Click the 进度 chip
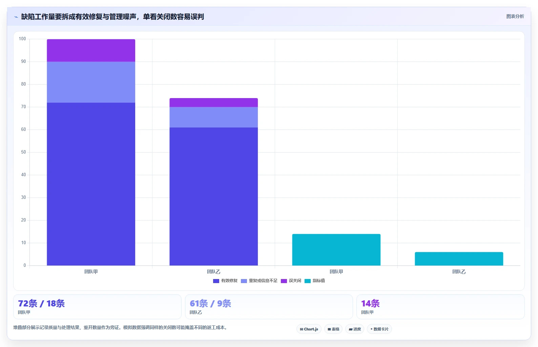Viewport: 538px width, 347px height. [x=355, y=329]
